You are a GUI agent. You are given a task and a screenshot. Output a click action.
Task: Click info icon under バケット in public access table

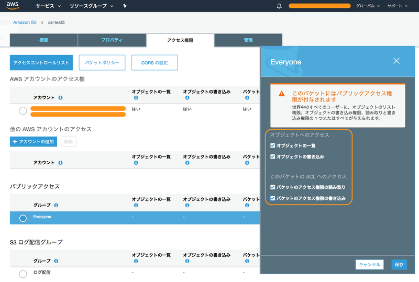[x=247, y=205]
